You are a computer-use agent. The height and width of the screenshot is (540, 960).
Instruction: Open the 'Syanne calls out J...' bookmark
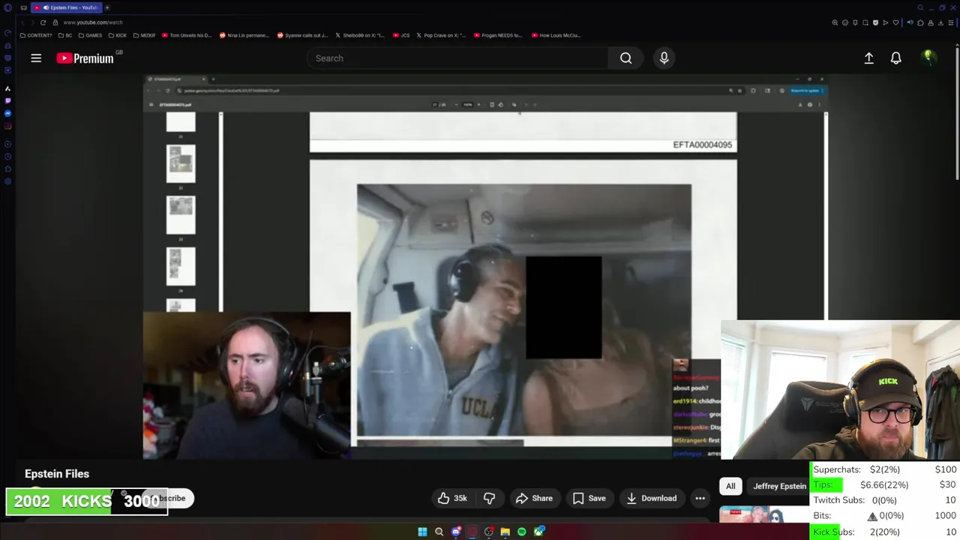pyautogui.click(x=302, y=35)
